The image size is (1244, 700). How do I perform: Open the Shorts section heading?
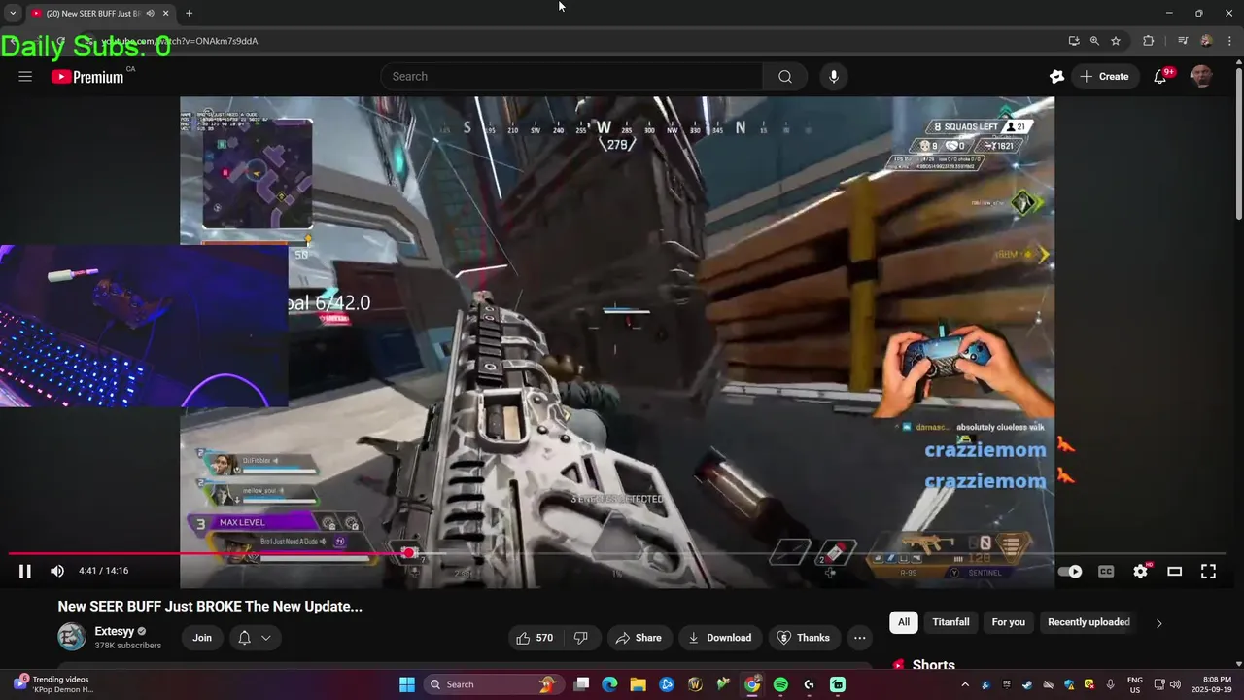coord(933,665)
